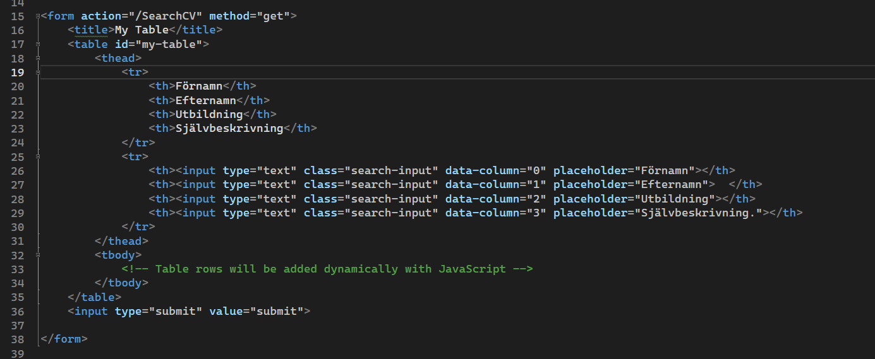This screenshot has height=359, width=875.
Task: Click the Efternamn header cell text
Action: coord(205,100)
